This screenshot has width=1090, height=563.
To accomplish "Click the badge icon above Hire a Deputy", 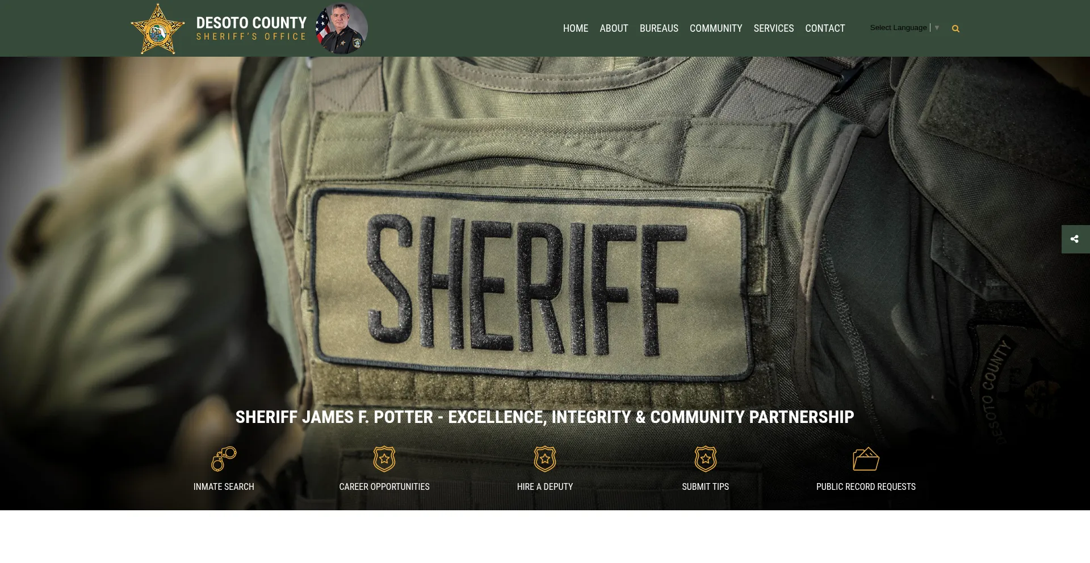I will click(545, 459).
